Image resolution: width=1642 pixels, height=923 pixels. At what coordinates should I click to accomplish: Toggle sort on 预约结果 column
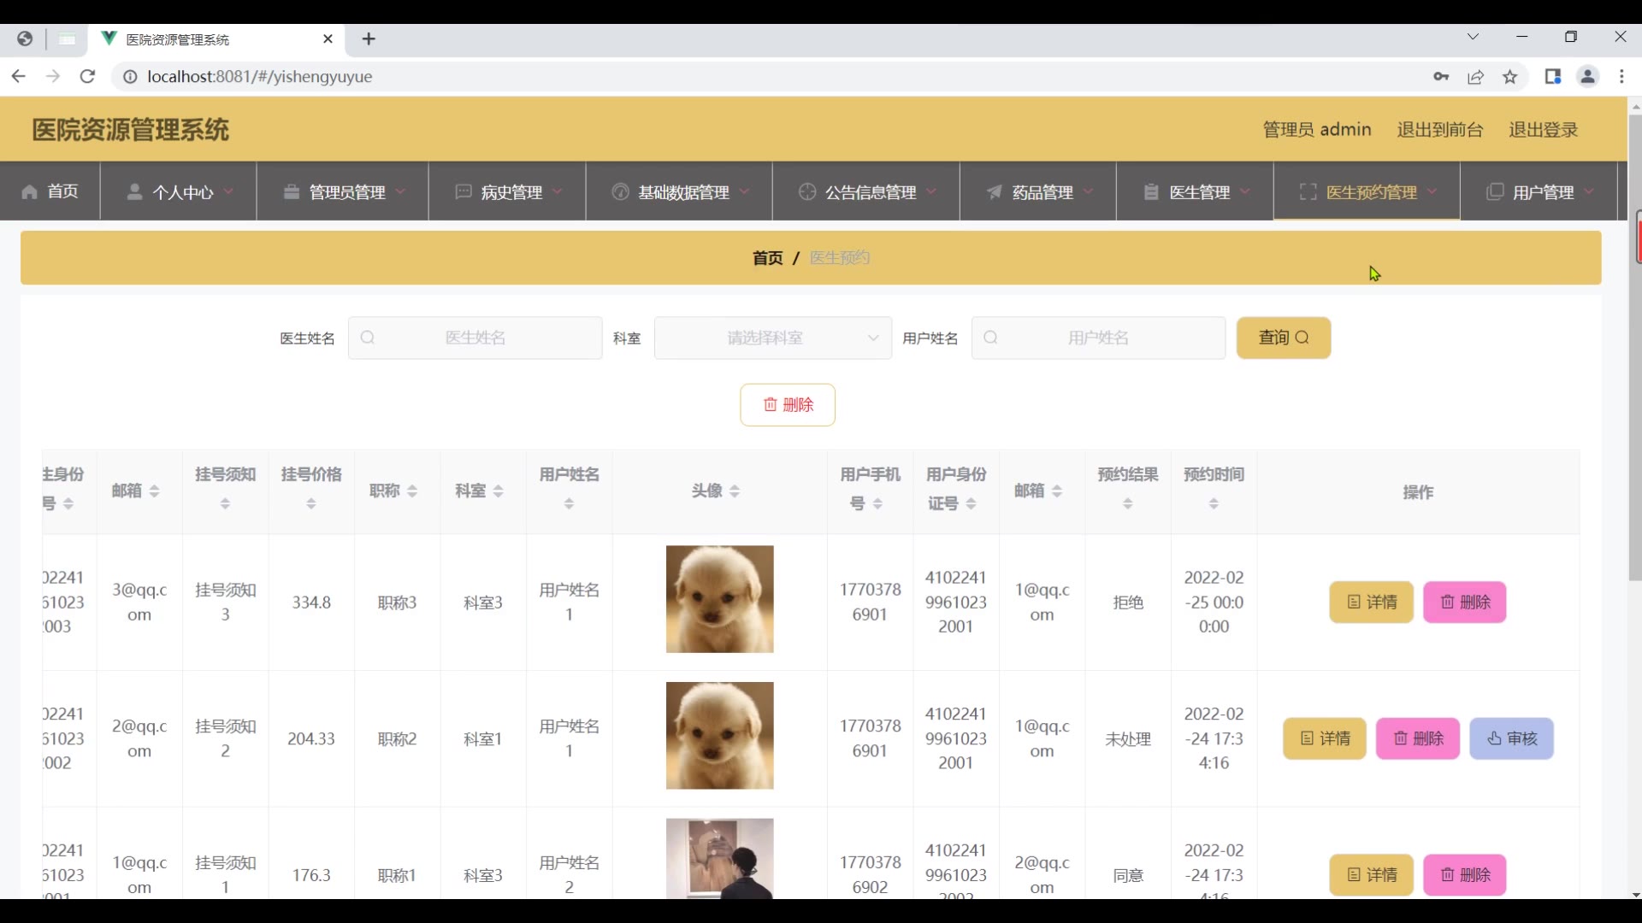(x=1127, y=504)
